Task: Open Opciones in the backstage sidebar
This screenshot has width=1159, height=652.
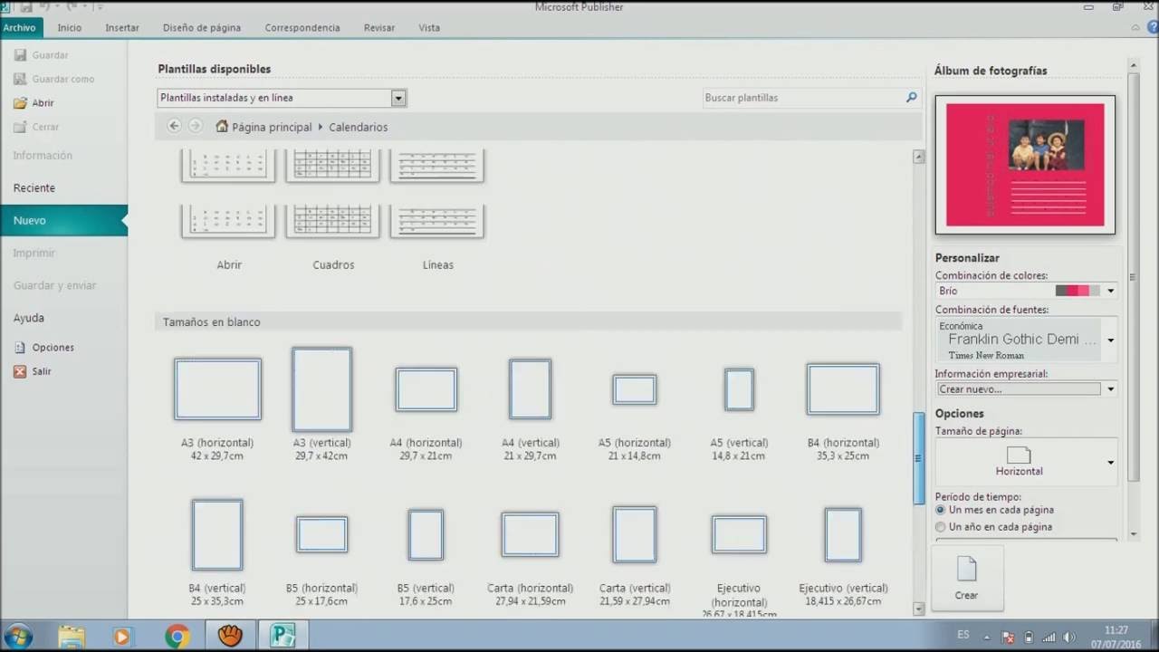Action: [x=43, y=348]
